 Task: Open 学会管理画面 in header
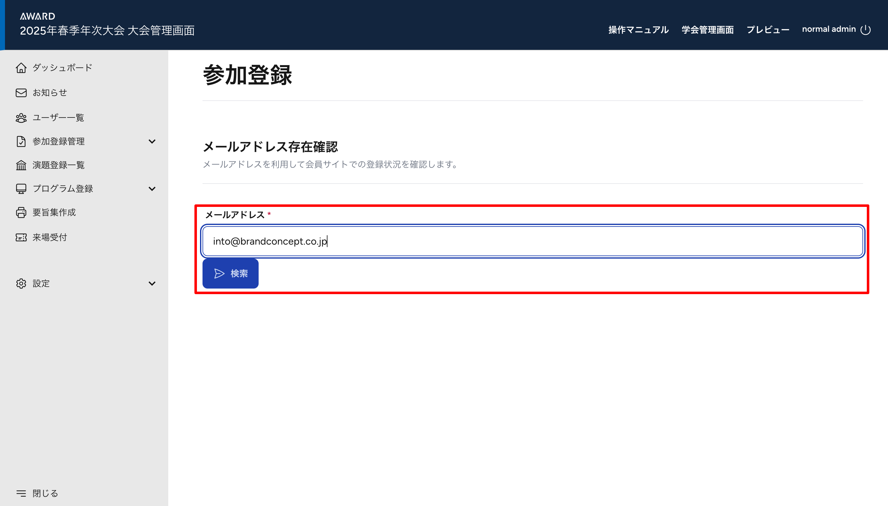707,30
